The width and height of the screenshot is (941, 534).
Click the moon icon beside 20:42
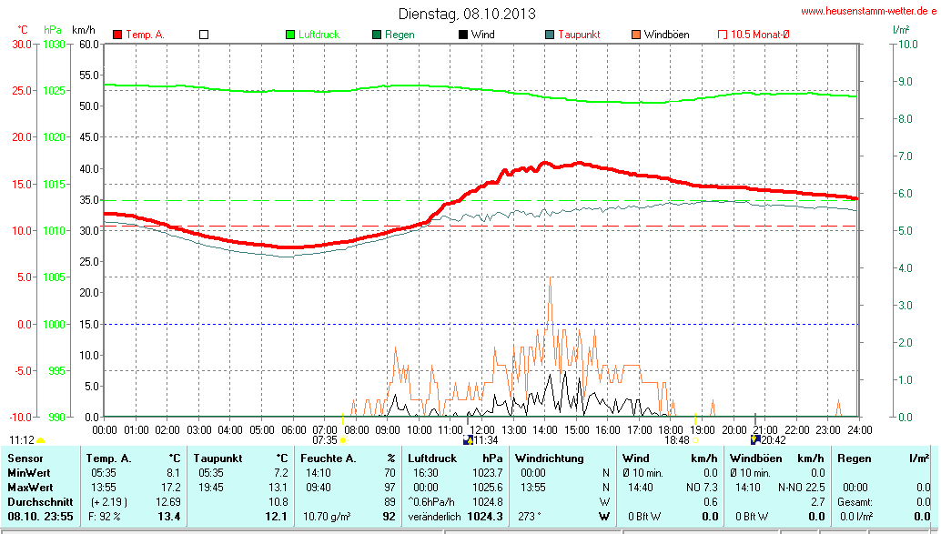754,440
